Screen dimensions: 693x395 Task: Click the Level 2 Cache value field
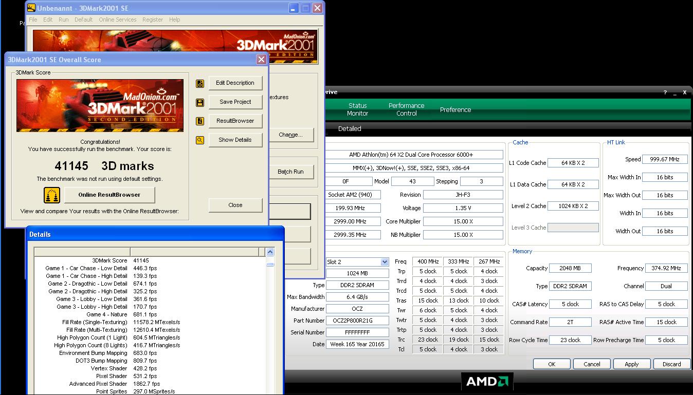coord(573,206)
